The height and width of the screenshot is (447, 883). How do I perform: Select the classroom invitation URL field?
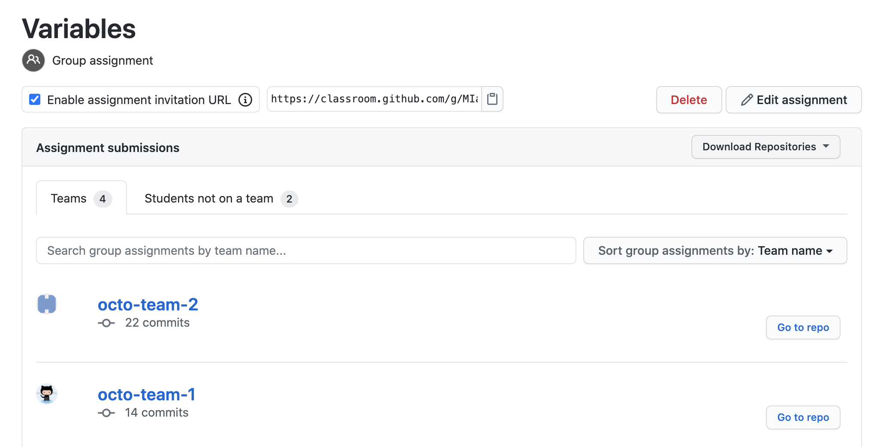click(x=374, y=99)
